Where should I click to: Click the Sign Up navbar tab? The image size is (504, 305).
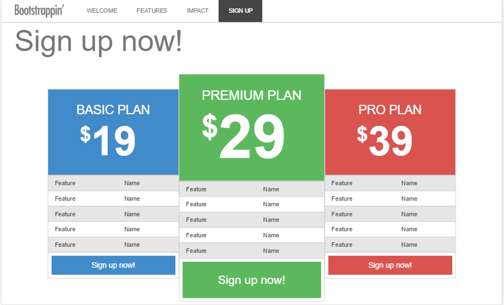(240, 11)
